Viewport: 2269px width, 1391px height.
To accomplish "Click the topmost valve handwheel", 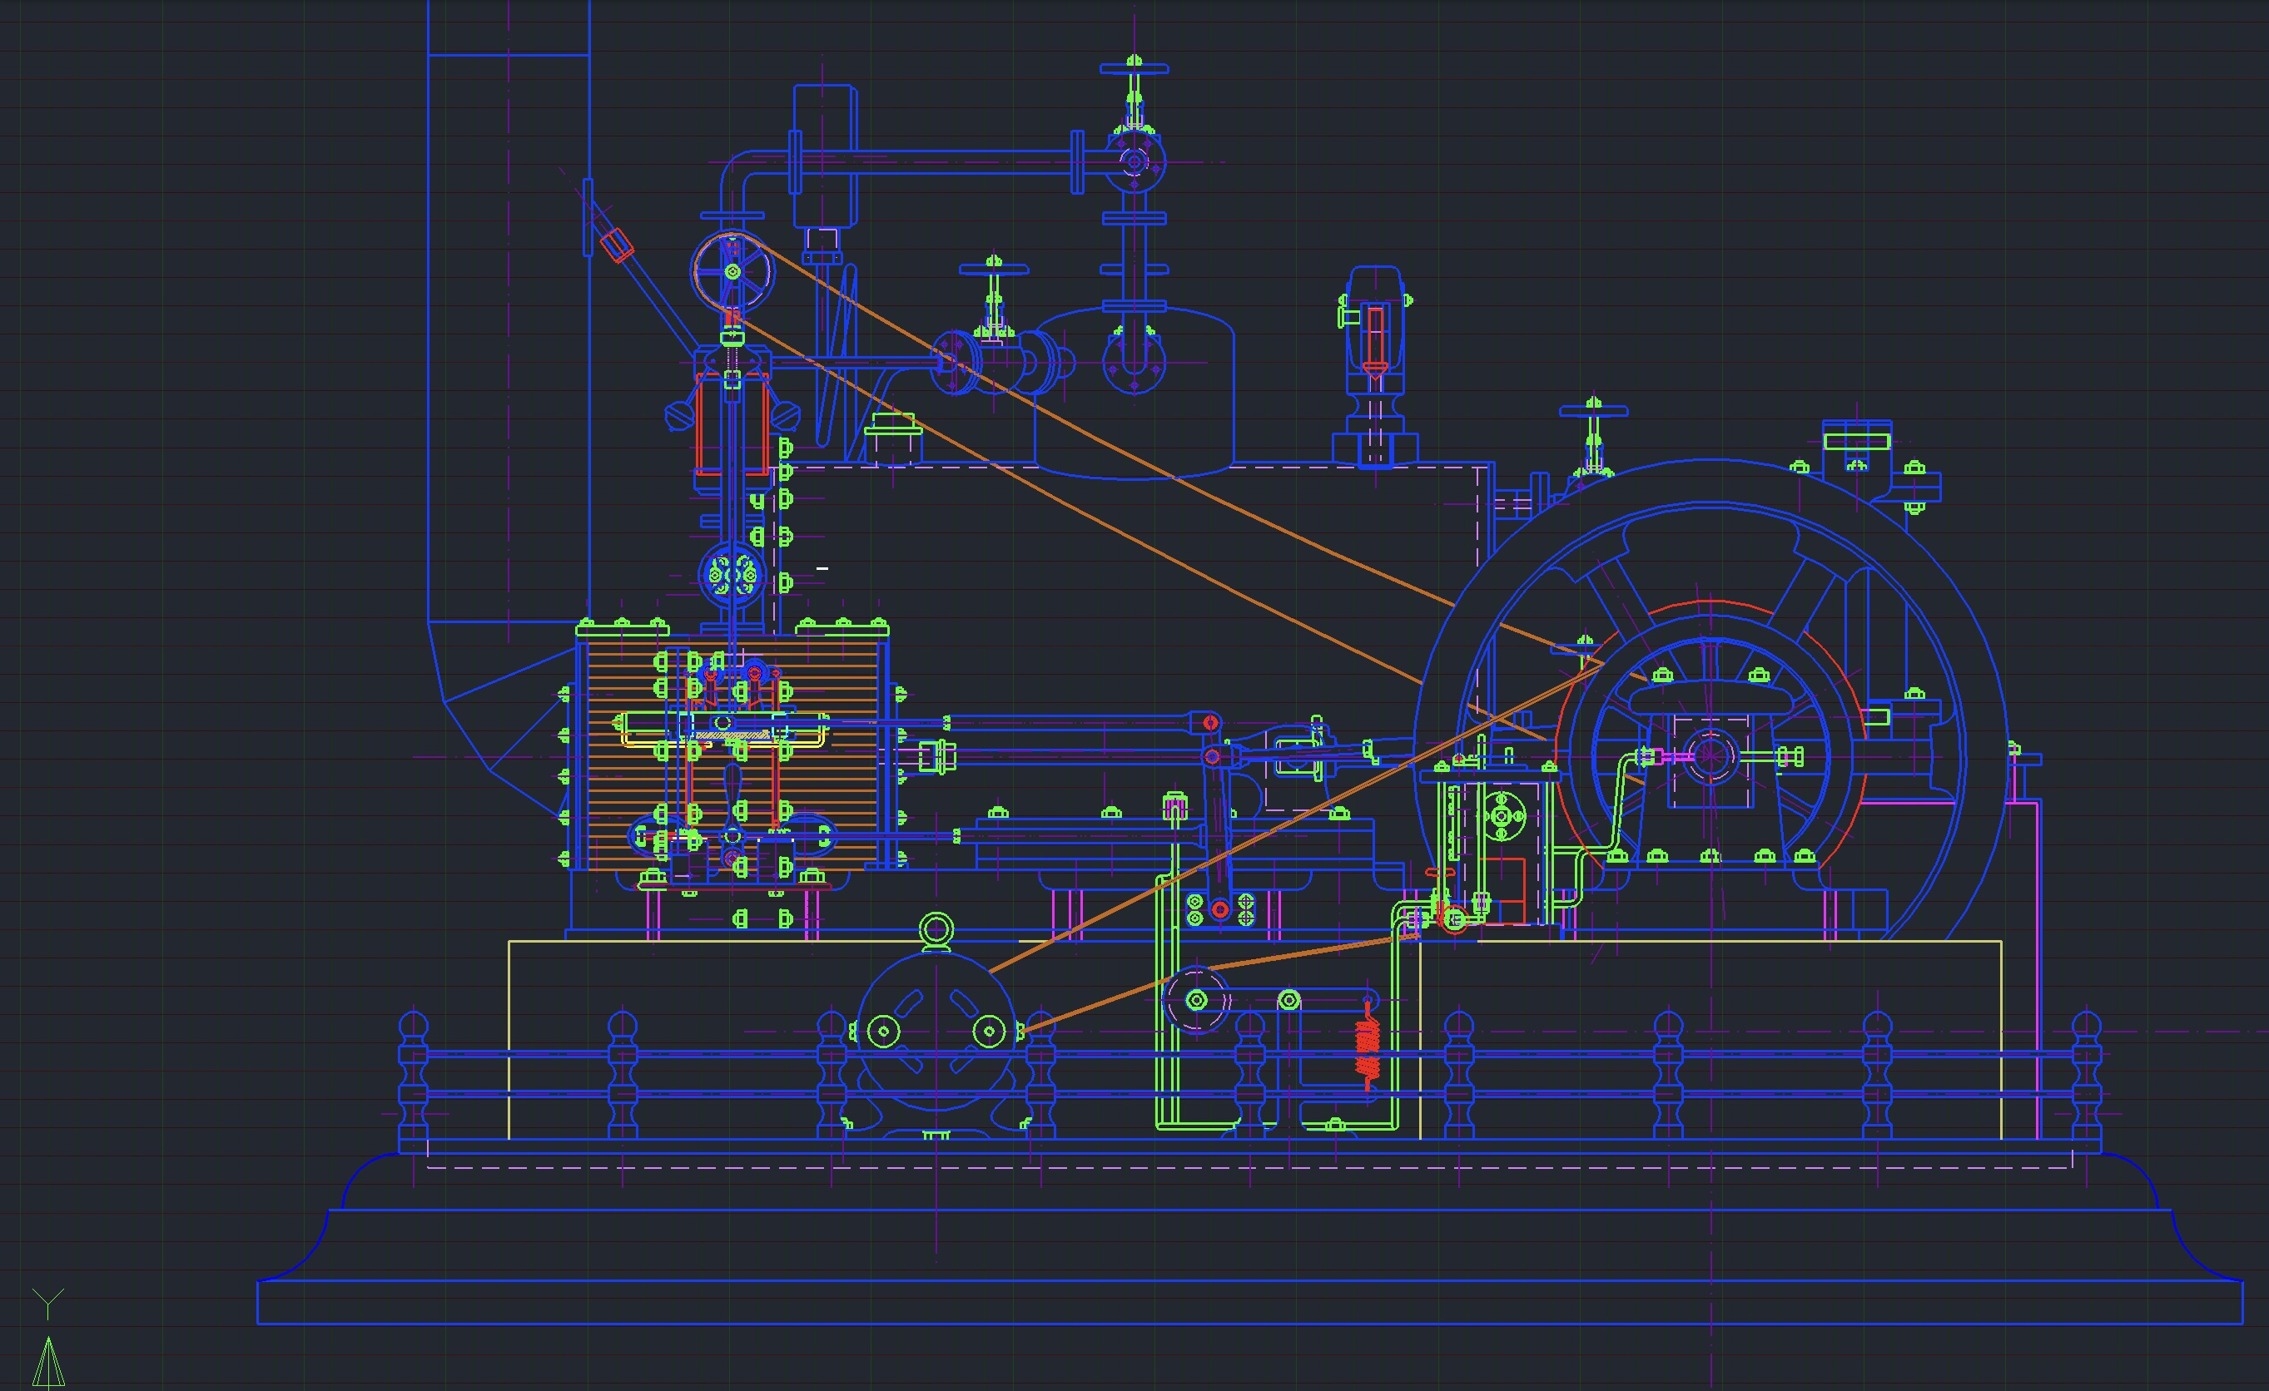I will click(1134, 67).
